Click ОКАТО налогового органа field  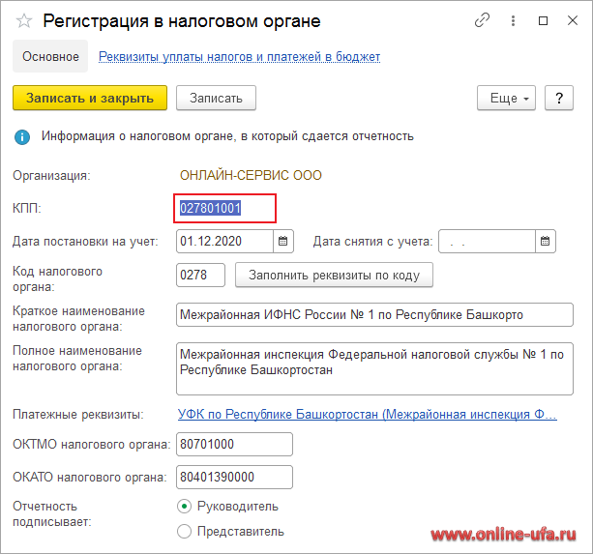[234, 477]
